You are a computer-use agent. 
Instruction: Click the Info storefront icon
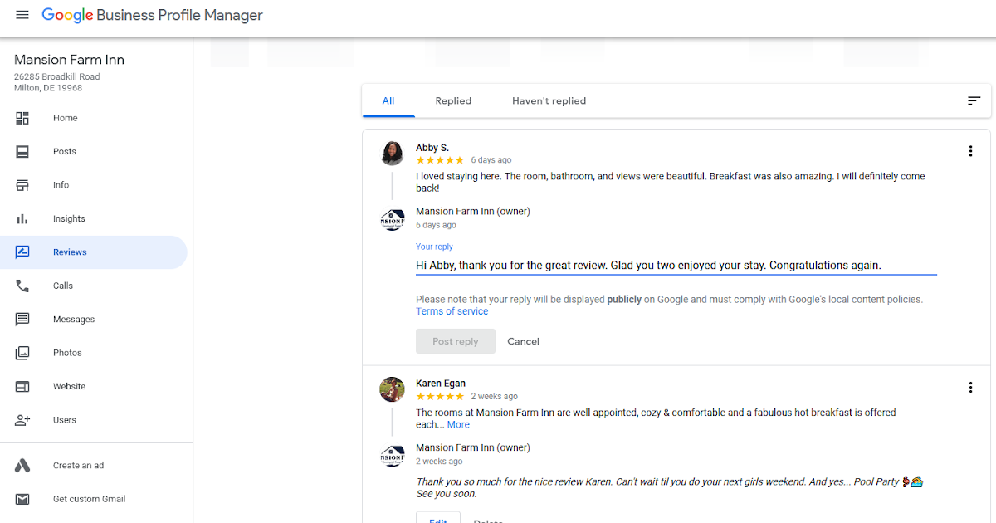point(22,185)
